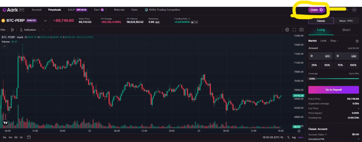The height and width of the screenshot is (142, 362).
Task: Set amount to 50%
Action: pos(327,65)
